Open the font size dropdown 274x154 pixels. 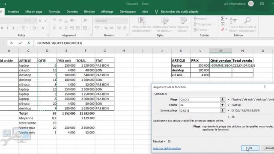click(x=35, y=21)
